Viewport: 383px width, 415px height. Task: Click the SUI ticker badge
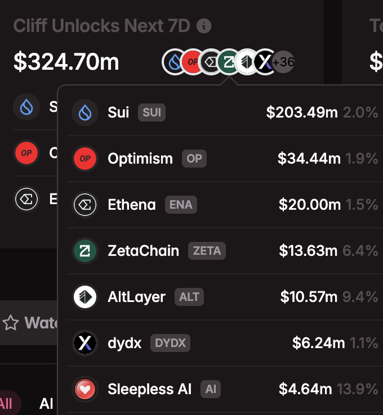point(152,112)
